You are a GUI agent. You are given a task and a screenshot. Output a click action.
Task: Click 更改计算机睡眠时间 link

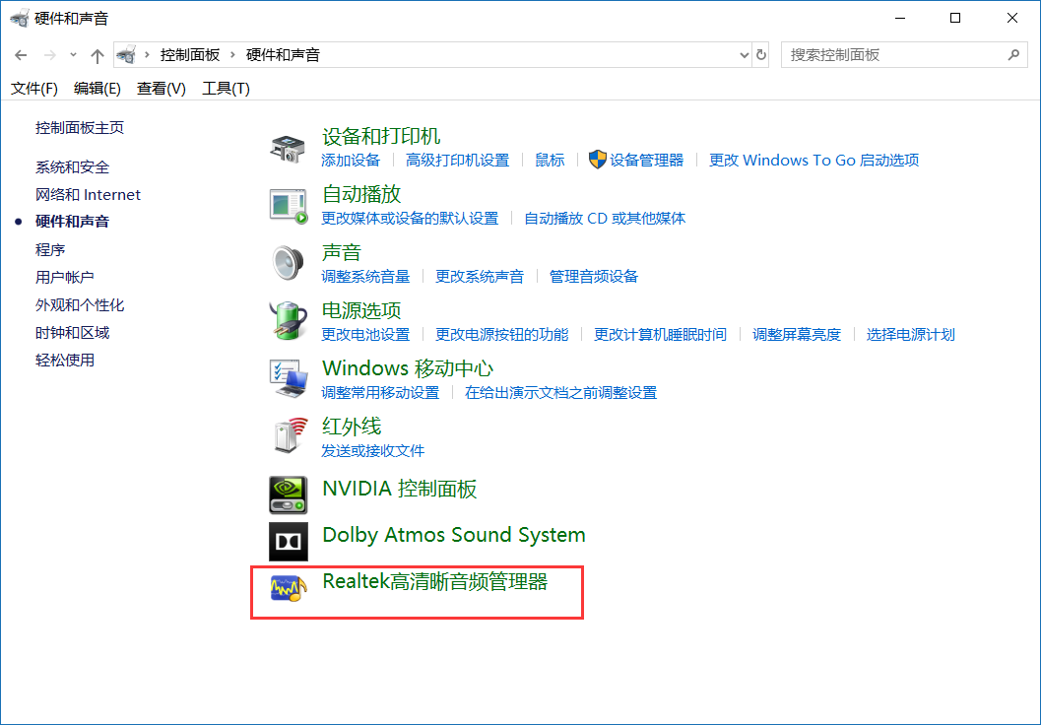[660, 334]
